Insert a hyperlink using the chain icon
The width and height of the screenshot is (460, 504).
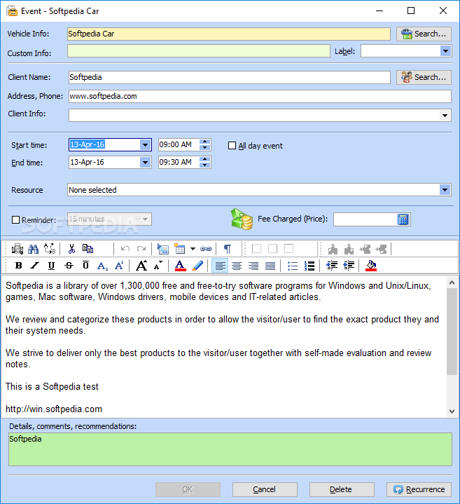point(206,249)
